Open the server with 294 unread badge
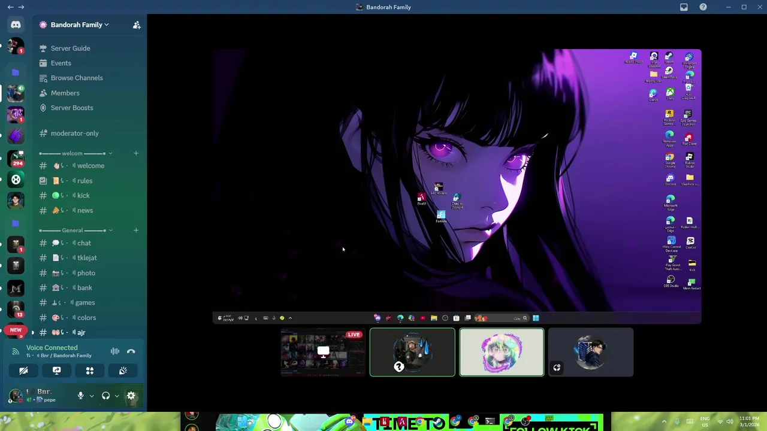Image resolution: width=767 pixels, height=431 pixels. 16,159
